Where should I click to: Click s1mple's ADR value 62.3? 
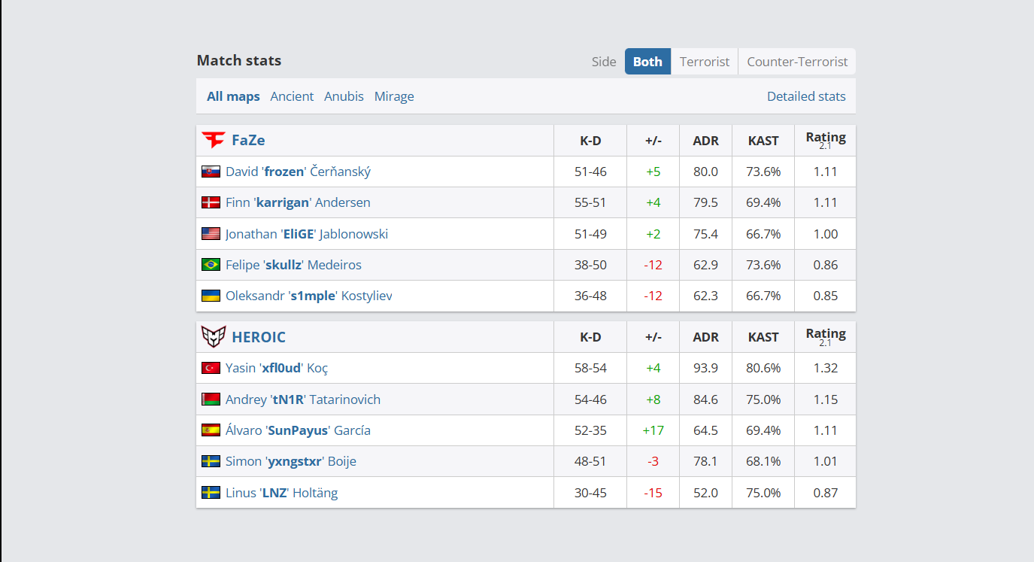(705, 296)
